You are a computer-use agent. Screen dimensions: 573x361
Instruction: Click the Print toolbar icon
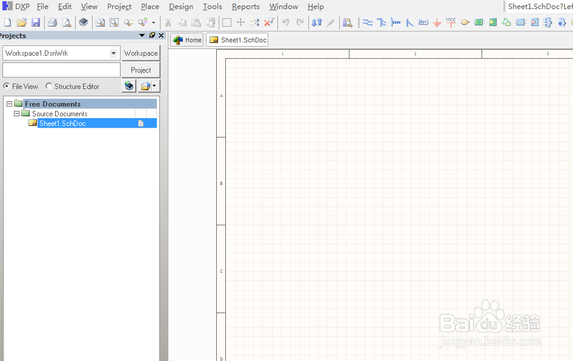click(x=52, y=22)
